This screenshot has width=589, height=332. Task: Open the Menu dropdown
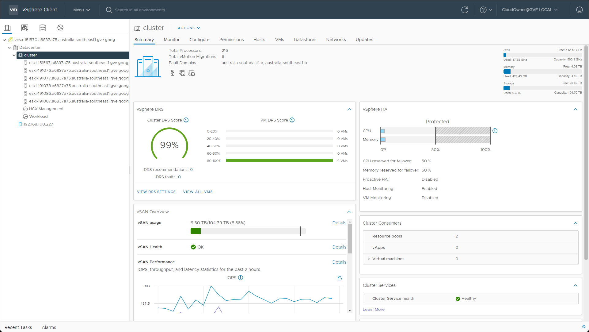point(82,10)
